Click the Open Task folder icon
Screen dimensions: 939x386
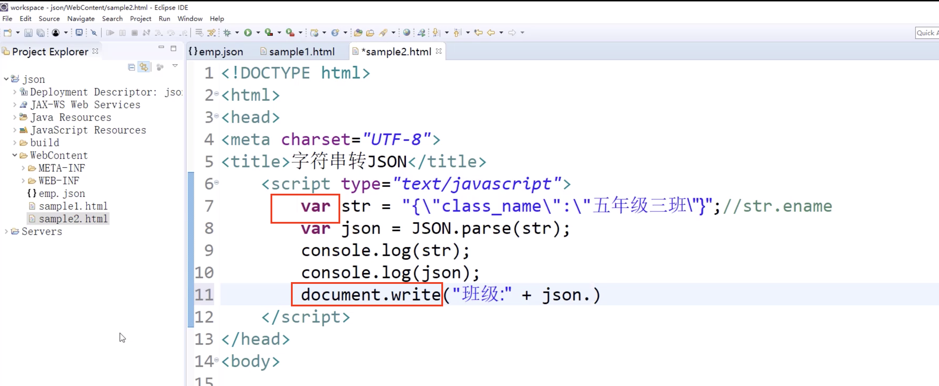(x=370, y=33)
